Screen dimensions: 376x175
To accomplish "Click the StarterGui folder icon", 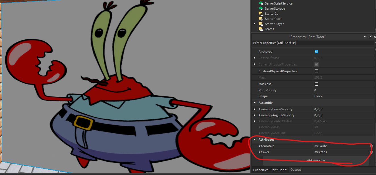I will [261, 14].
